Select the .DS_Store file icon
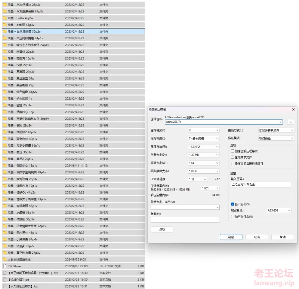 (x=4, y=266)
